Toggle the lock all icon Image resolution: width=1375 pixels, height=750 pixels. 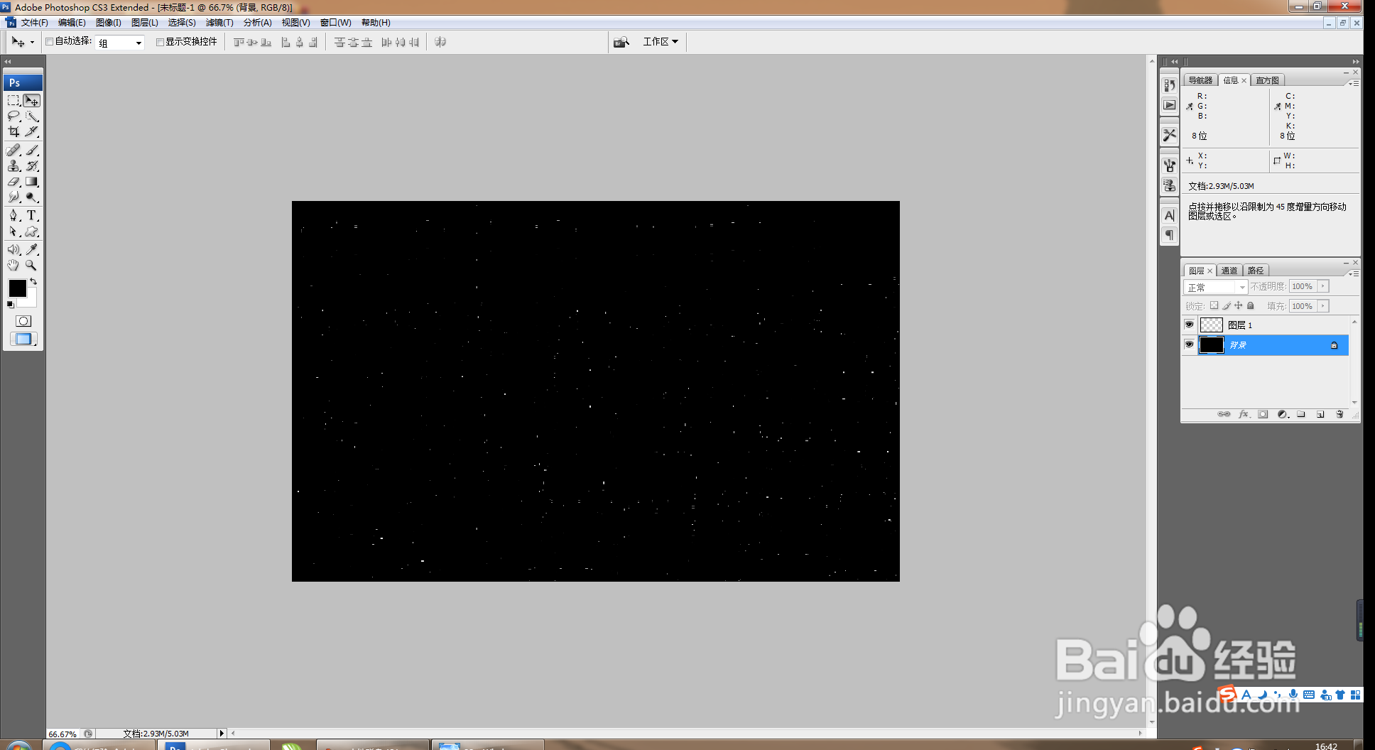coord(1251,306)
